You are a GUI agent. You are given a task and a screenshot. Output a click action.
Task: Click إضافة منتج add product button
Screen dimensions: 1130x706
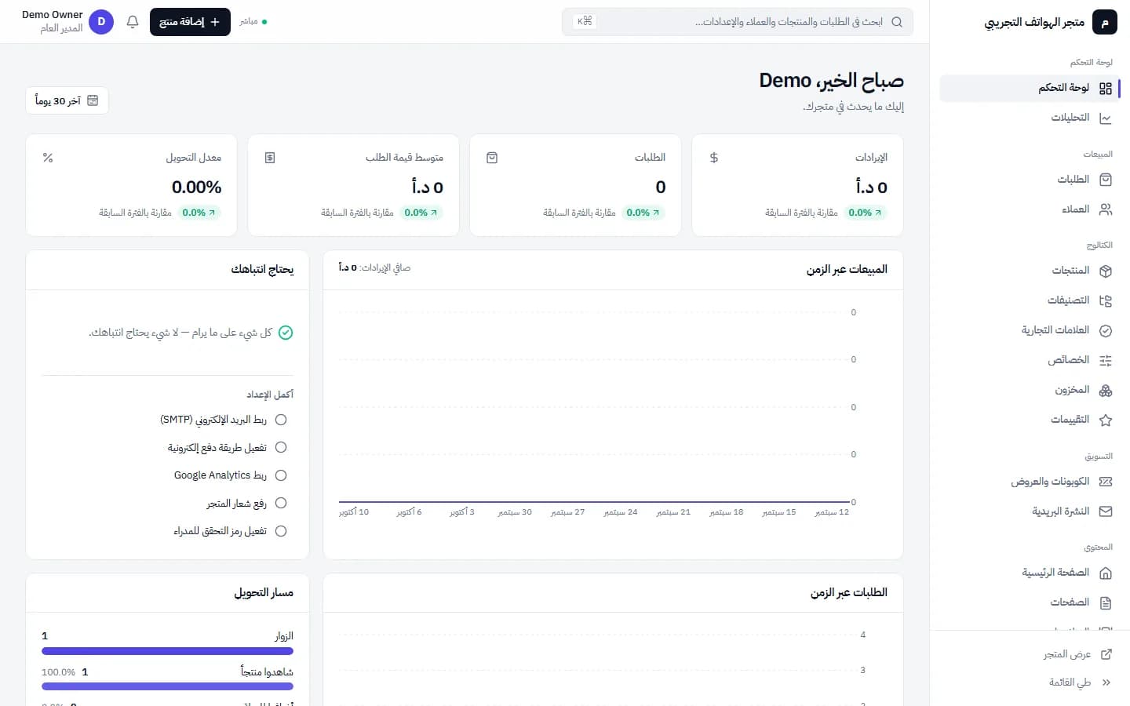(190, 22)
